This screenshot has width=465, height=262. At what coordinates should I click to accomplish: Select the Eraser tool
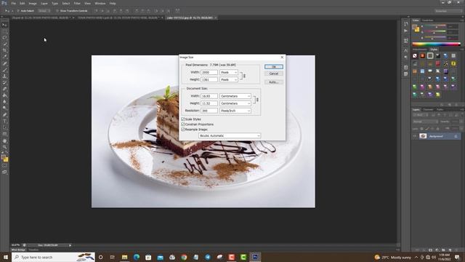[4, 89]
